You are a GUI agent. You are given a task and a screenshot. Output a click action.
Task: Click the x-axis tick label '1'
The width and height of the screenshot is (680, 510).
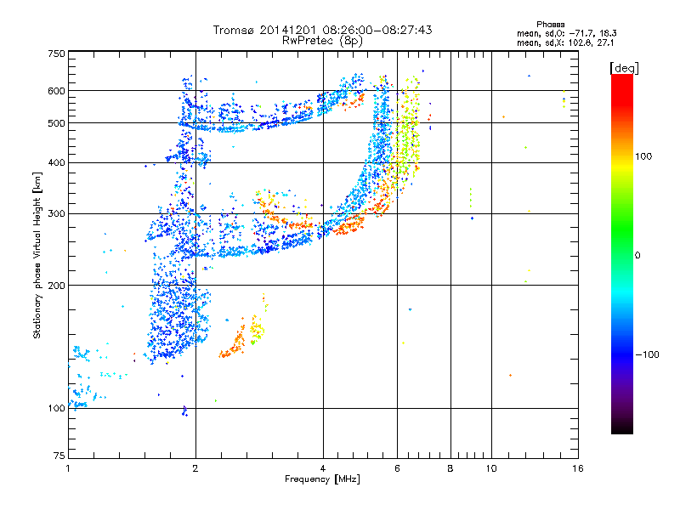(x=68, y=468)
